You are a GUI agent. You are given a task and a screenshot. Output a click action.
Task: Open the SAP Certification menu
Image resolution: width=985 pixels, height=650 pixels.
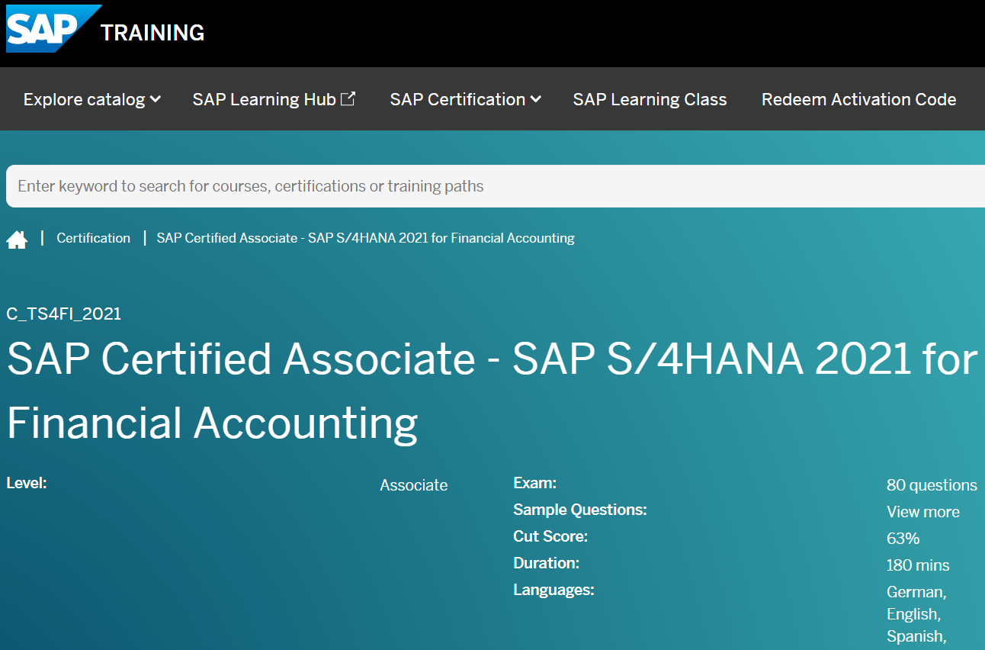[465, 99]
